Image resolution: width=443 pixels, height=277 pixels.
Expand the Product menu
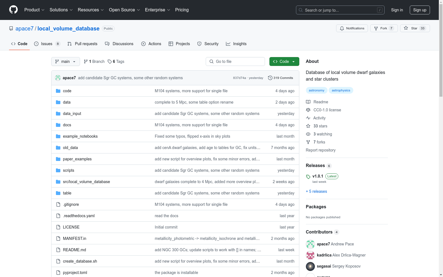click(34, 10)
